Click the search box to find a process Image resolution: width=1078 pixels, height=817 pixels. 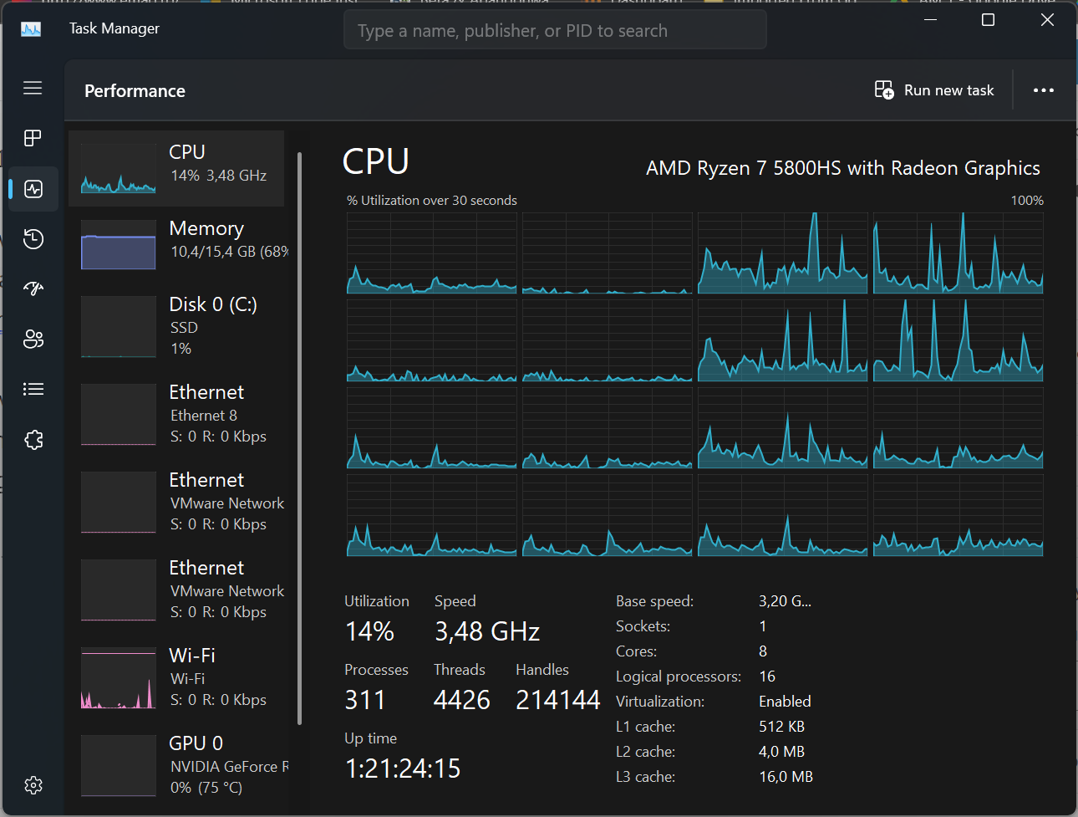555,29
